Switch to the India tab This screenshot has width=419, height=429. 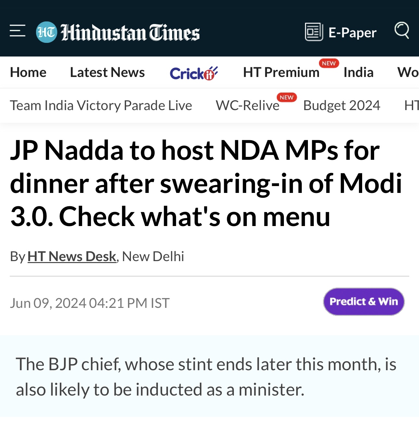[x=359, y=72]
